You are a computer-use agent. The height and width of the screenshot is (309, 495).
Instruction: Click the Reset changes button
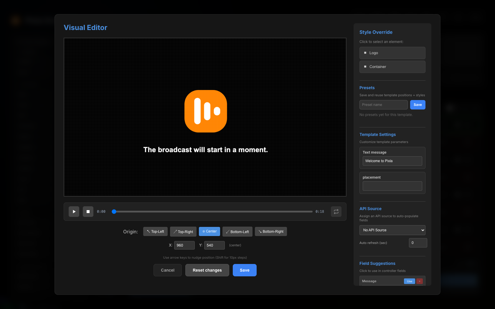tap(207, 270)
